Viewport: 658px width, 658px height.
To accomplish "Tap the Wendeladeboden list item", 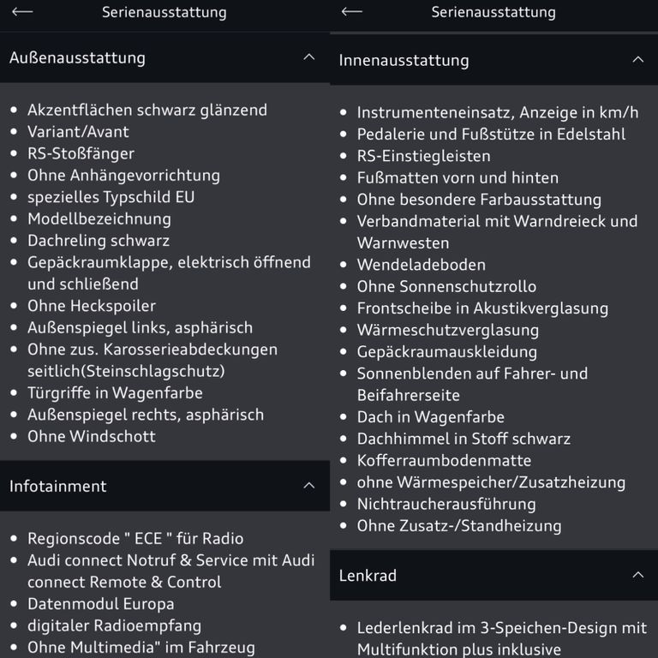I will [422, 265].
